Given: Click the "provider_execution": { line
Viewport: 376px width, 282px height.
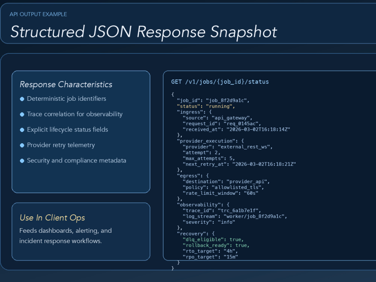Looking at the screenshot, I should coord(210,141).
